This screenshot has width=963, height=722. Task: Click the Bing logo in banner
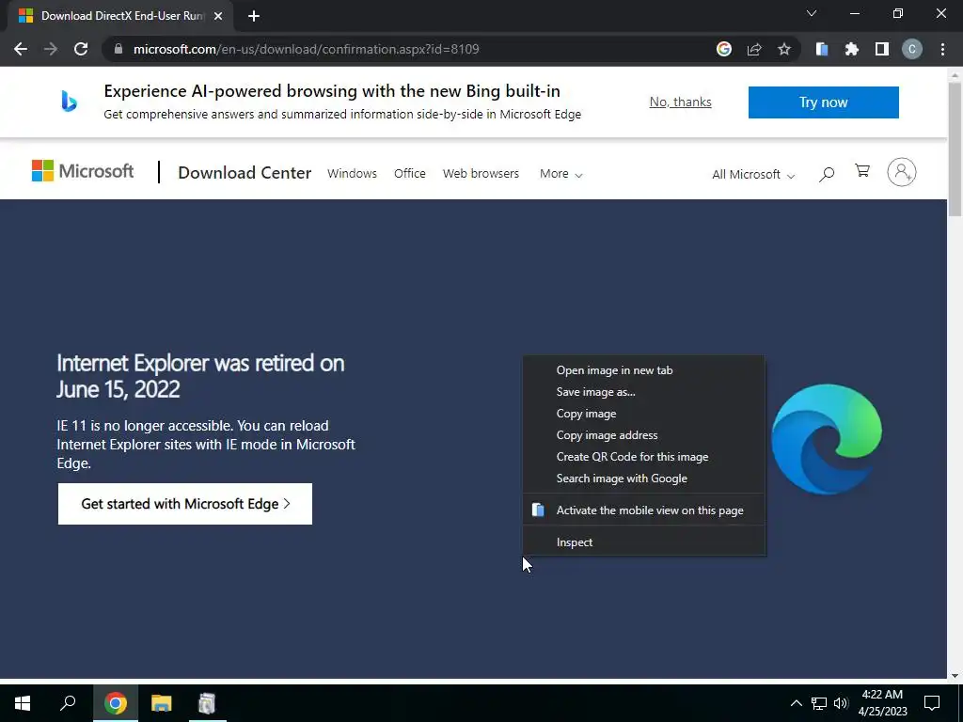click(69, 102)
